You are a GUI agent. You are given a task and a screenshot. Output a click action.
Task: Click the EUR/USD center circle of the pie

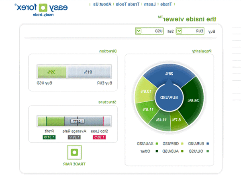pyautogui.click(x=169, y=98)
